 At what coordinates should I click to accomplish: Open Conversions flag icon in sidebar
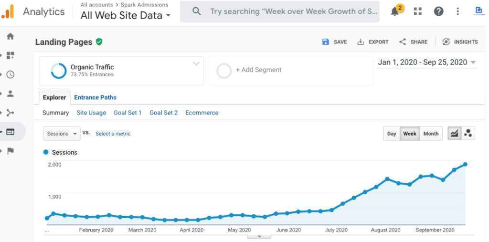10,151
